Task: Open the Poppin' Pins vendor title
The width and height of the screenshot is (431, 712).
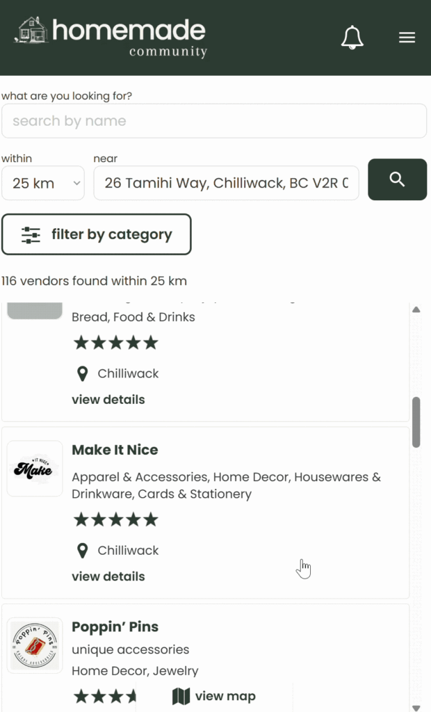Action: tap(115, 626)
